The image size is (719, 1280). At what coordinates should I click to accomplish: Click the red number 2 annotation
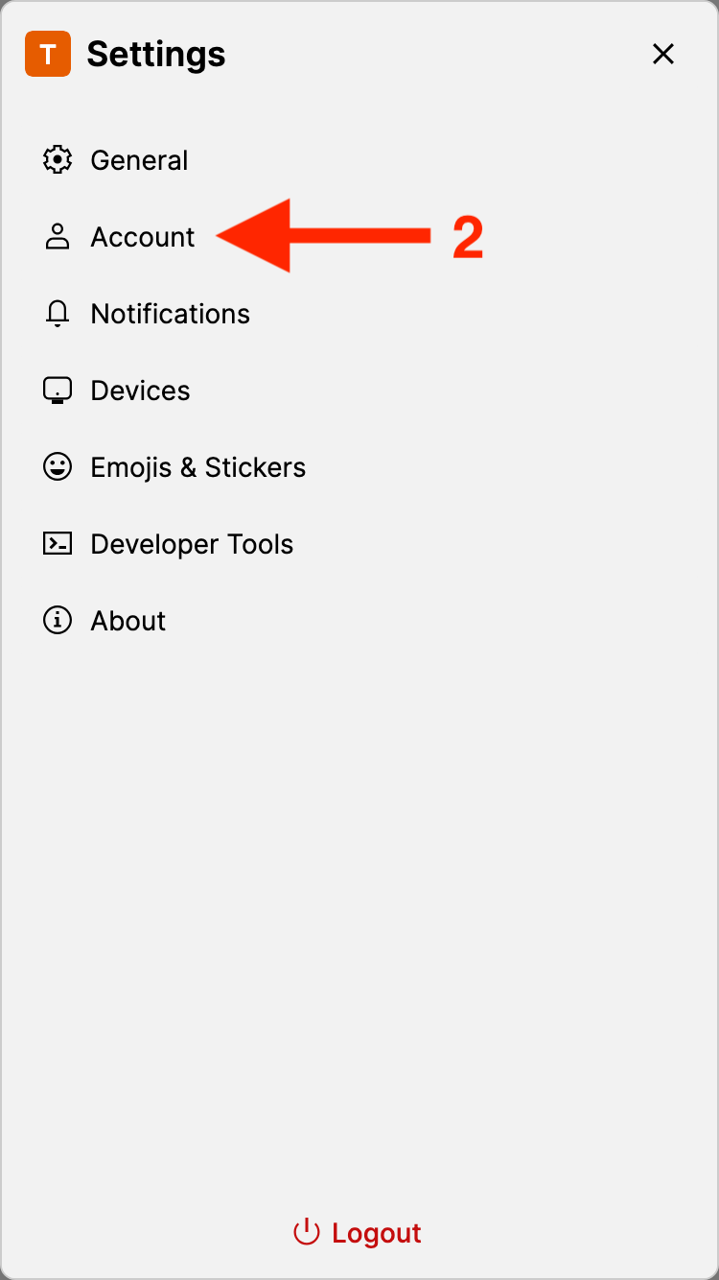(x=468, y=238)
